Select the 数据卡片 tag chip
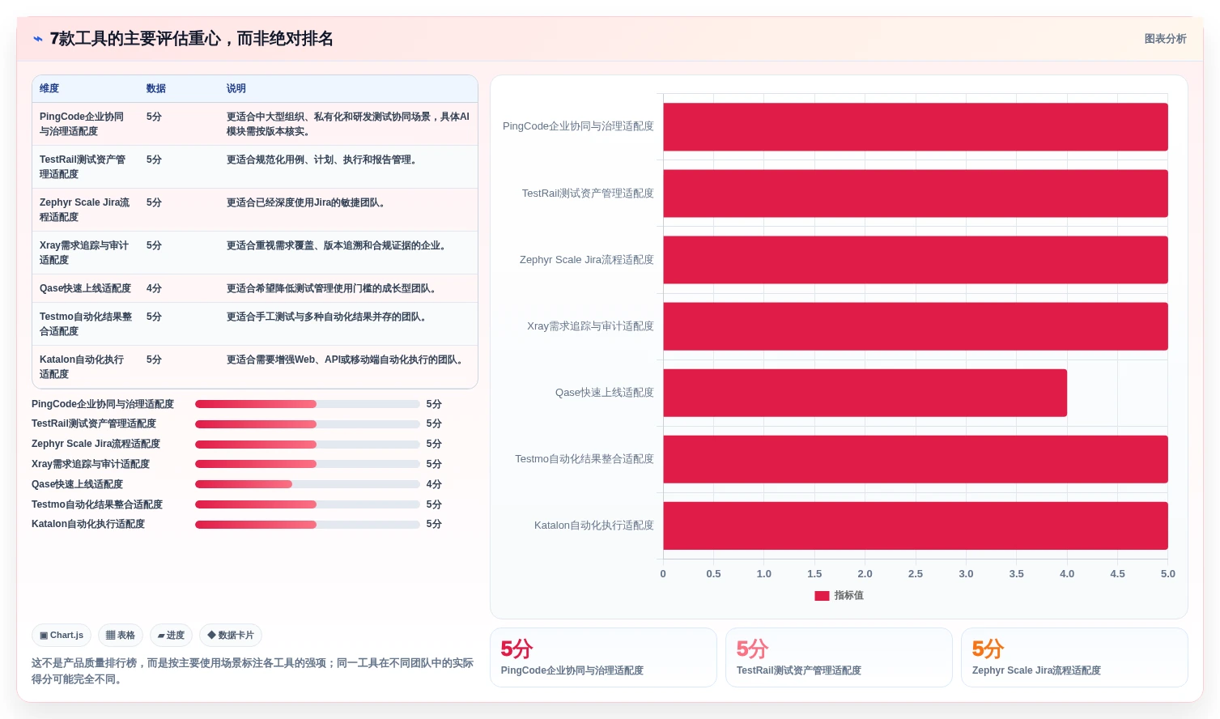Image resolution: width=1220 pixels, height=719 pixels. pyautogui.click(x=231, y=636)
